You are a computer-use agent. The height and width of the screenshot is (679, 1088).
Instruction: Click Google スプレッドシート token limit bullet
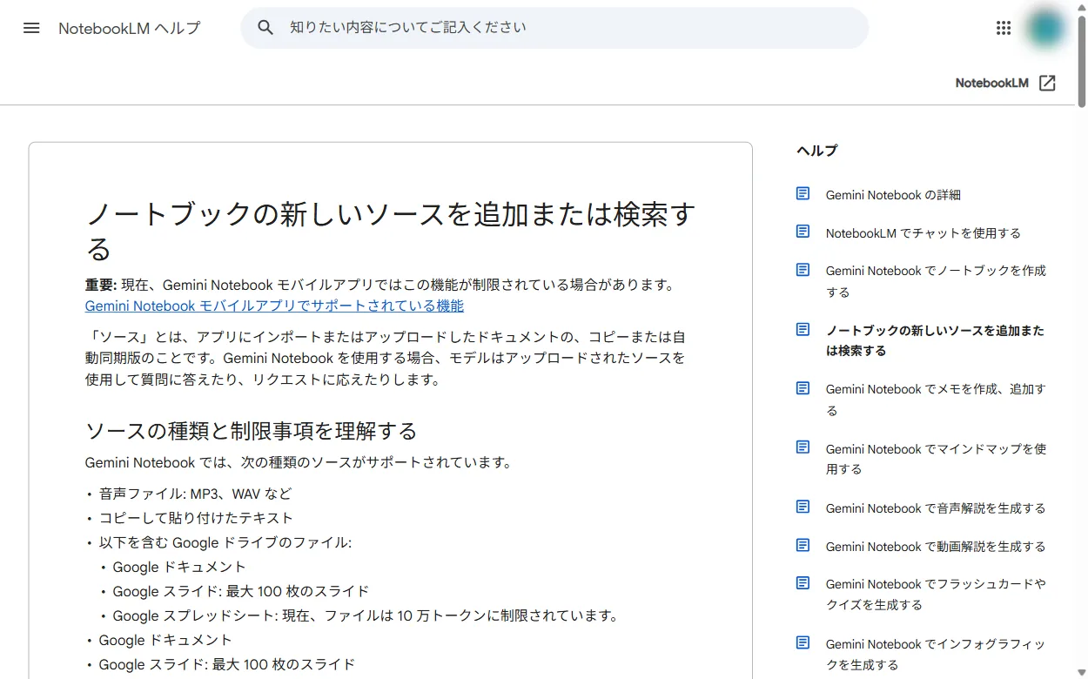[366, 615]
